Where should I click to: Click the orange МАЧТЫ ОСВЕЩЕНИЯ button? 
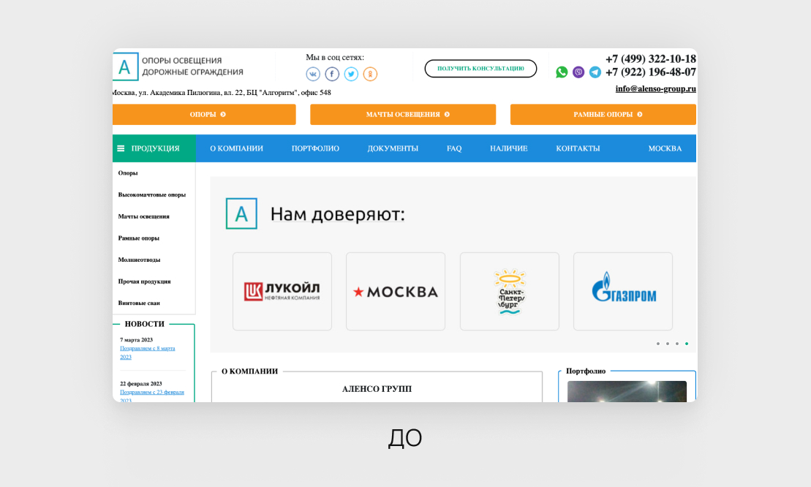[x=403, y=114]
